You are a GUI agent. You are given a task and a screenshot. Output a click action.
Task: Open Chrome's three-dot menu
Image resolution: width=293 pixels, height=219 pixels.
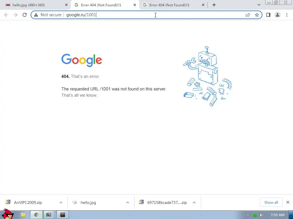(287, 15)
